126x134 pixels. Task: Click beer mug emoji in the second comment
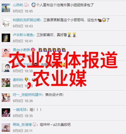(104, 20)
